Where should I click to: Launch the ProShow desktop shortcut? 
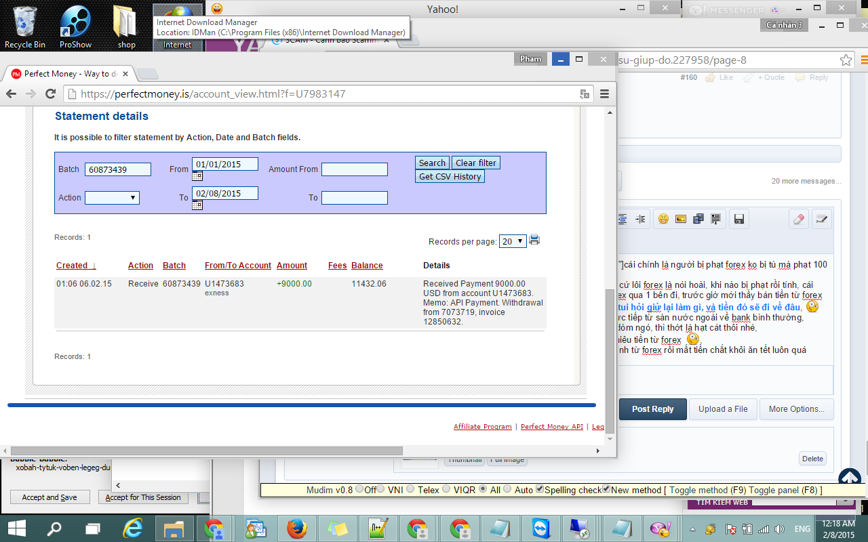(x=75, y=26)
